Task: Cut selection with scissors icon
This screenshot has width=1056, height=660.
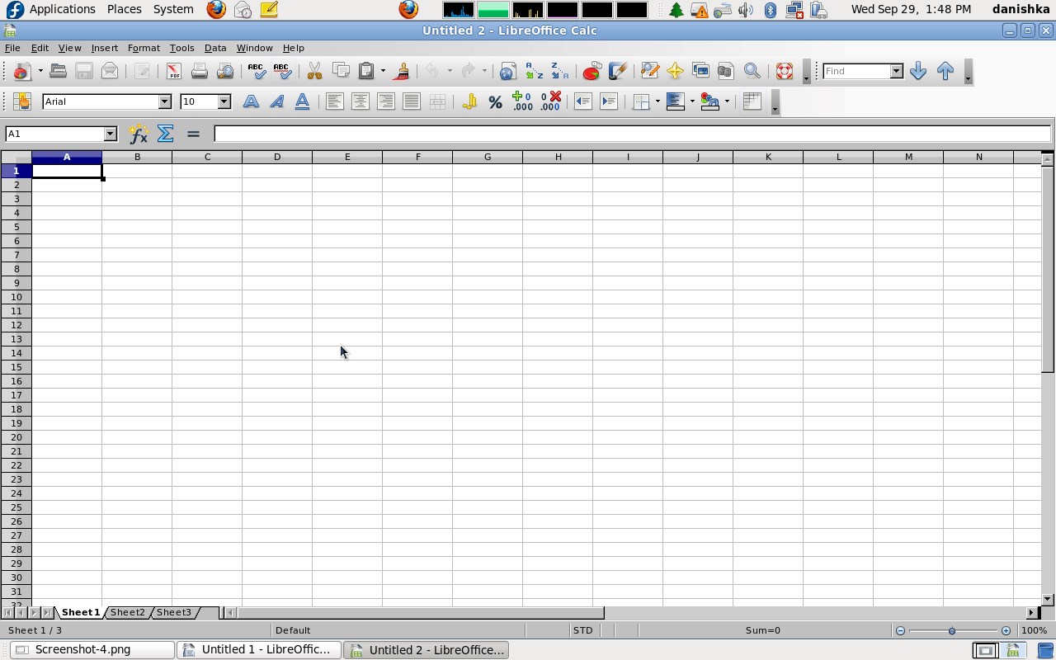Action: pyautogui.click(x=314, y=71)
